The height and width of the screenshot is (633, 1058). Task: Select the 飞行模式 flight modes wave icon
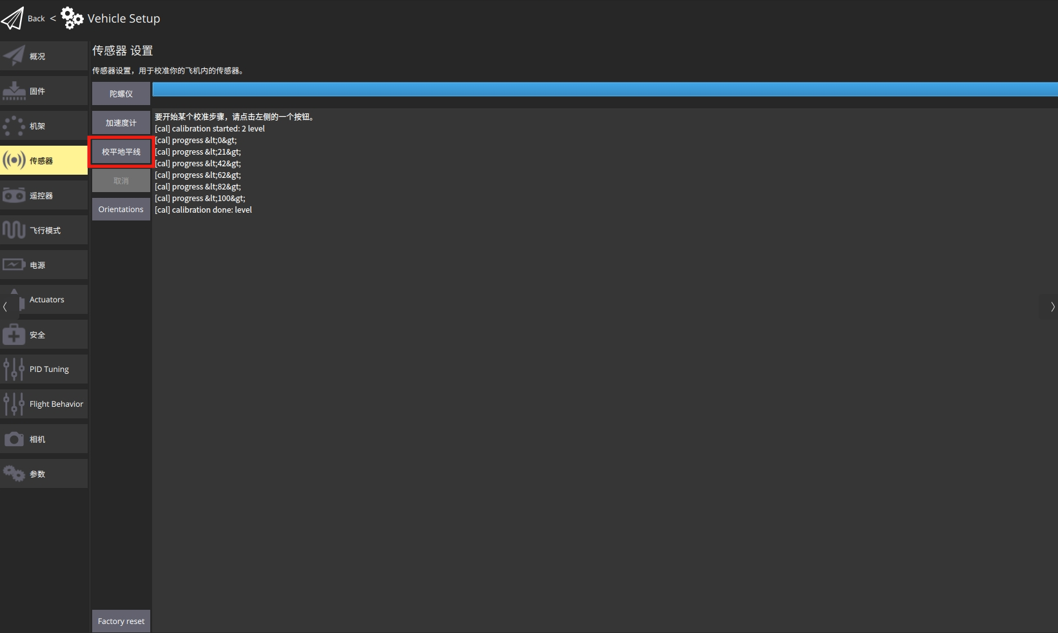pos(14,230)
